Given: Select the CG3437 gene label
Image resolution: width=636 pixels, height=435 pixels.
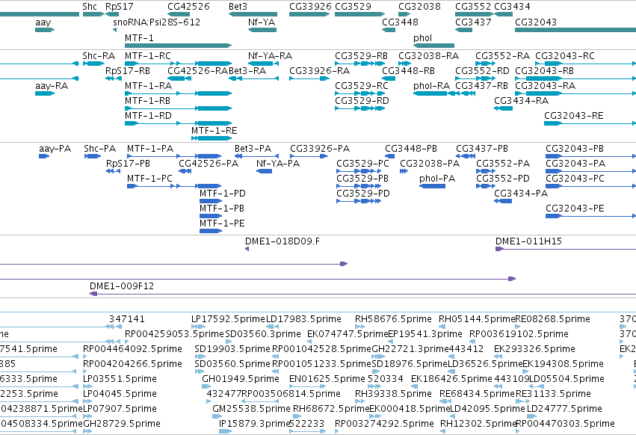Looking at the screenshot, I should coord(473,22).
